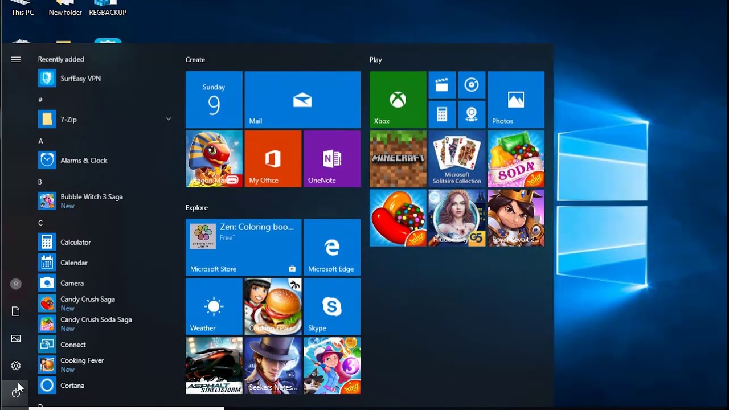729x410 pixels.
Task: Open the Royal Revolt 2 tile
Action: pyautogui.click(x=516, y=218)
